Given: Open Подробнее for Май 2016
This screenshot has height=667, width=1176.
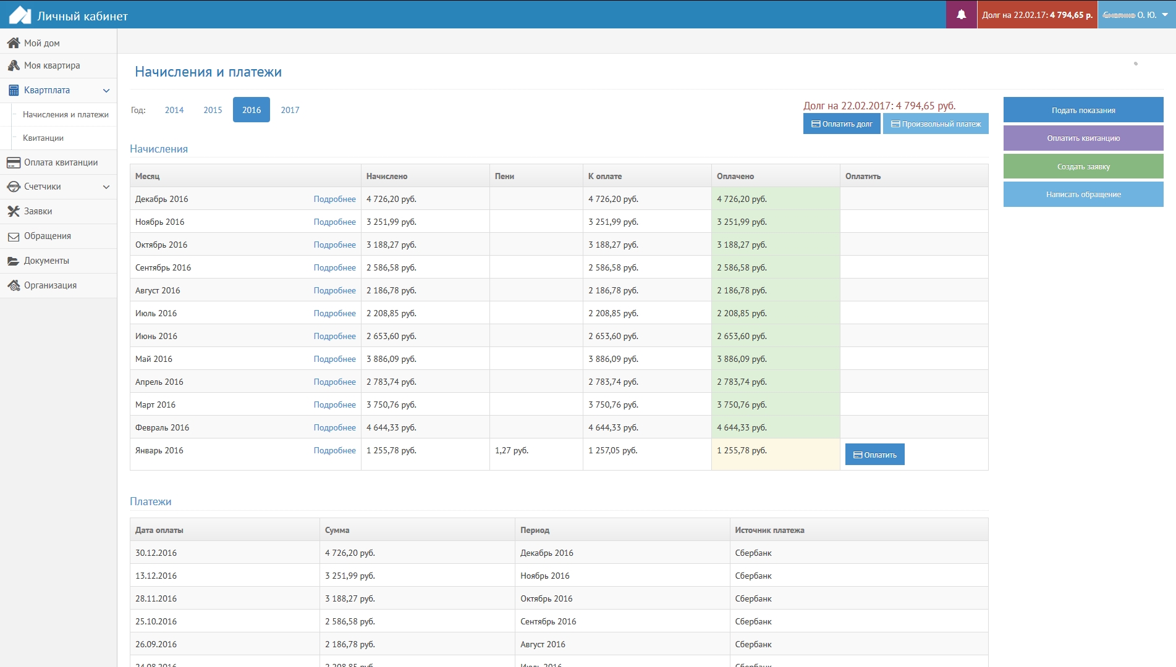Looking at the screenshot, I should [334, 359].
